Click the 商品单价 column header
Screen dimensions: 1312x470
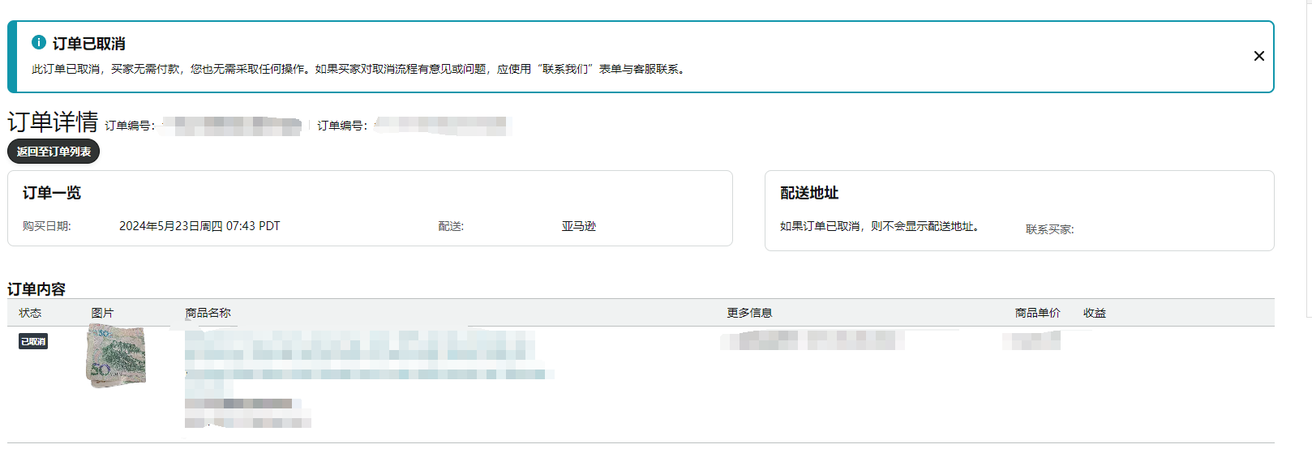click(x=1038, y=313)
